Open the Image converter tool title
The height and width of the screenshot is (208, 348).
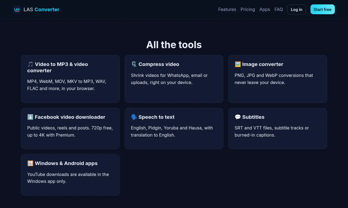263,64
